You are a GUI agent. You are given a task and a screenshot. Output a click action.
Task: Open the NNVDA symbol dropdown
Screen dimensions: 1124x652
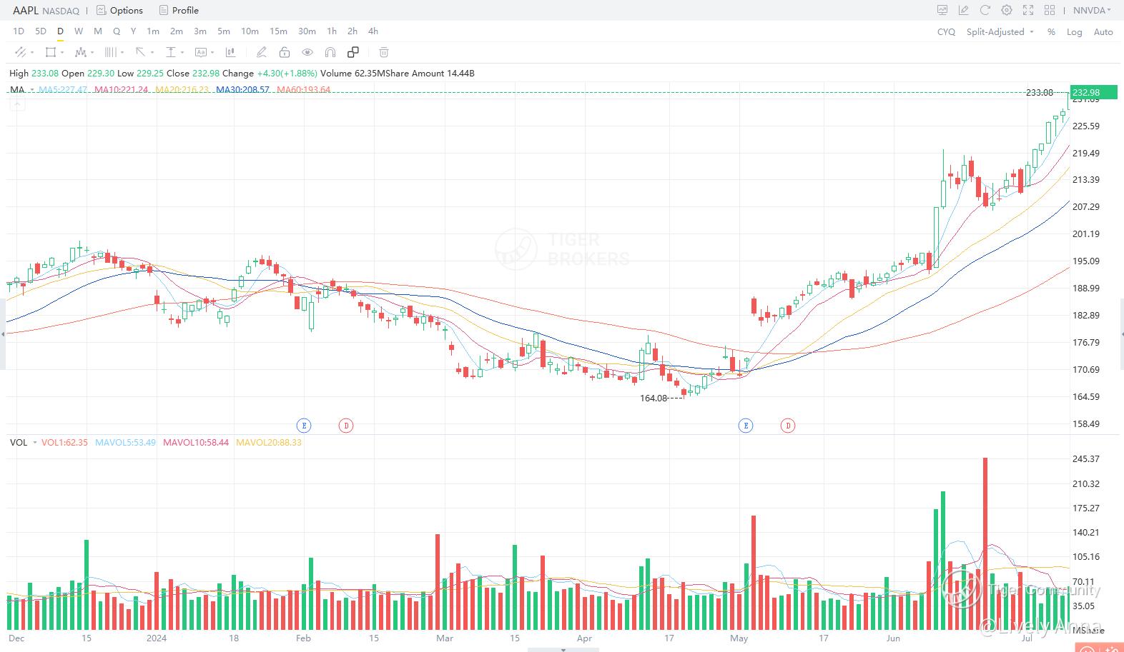click(x=1093, y=10)
